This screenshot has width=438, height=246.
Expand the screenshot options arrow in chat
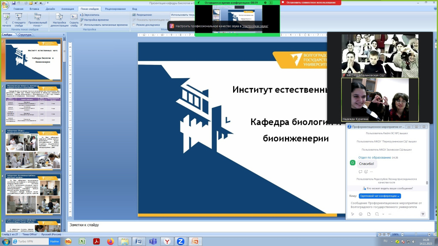(383, 214)
